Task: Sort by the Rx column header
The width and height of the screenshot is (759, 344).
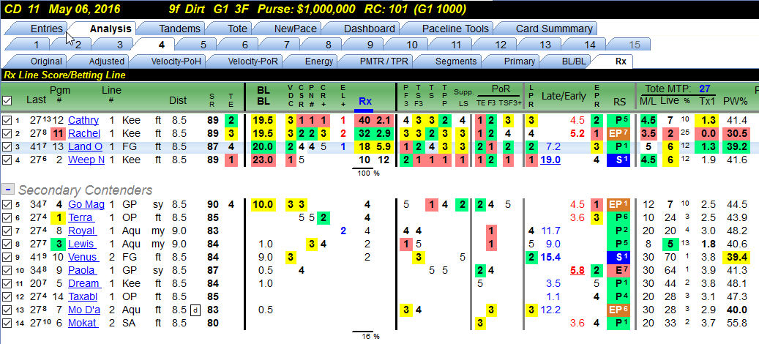Action: (365, 101)
